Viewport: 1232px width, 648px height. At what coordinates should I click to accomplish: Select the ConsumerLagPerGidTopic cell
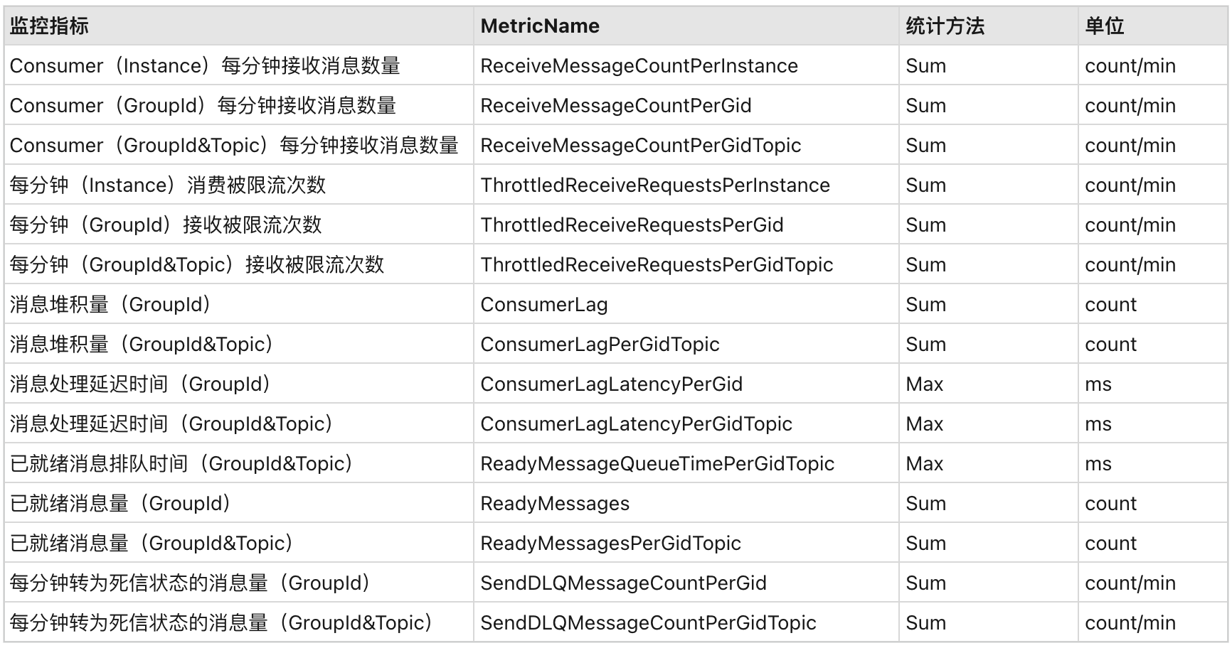click(x=600, y=345)
